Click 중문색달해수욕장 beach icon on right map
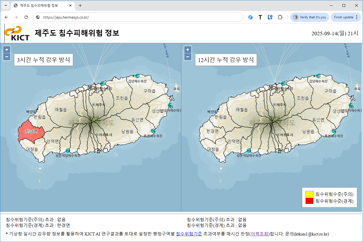Screen dimensions: 363x242 pyautogui.click(x=249, y=151)
